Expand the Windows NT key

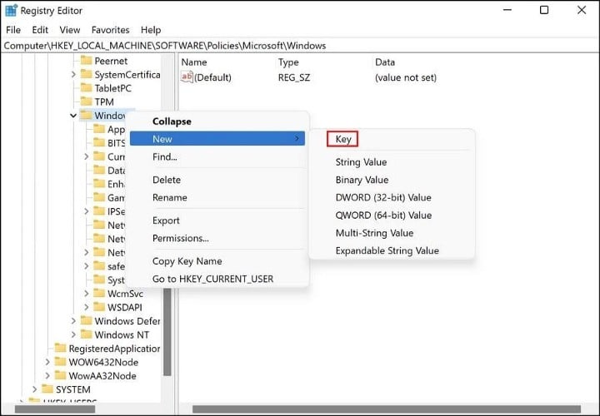73,334
